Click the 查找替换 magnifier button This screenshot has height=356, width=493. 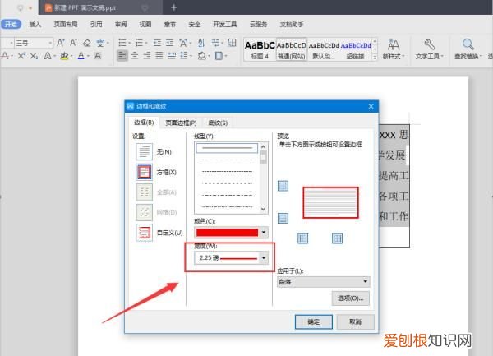(x=468, y=49)
